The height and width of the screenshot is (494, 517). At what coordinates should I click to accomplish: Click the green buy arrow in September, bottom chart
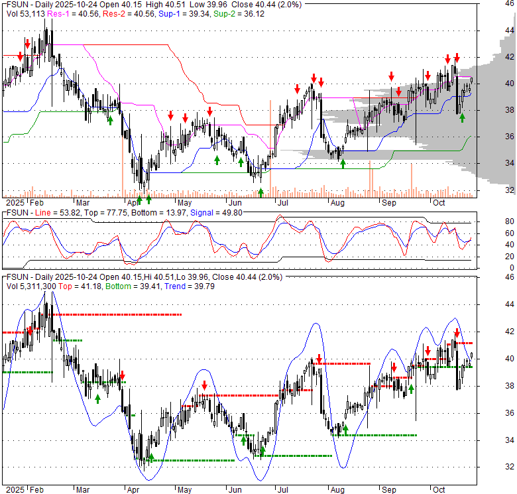[x=411, y=389]
